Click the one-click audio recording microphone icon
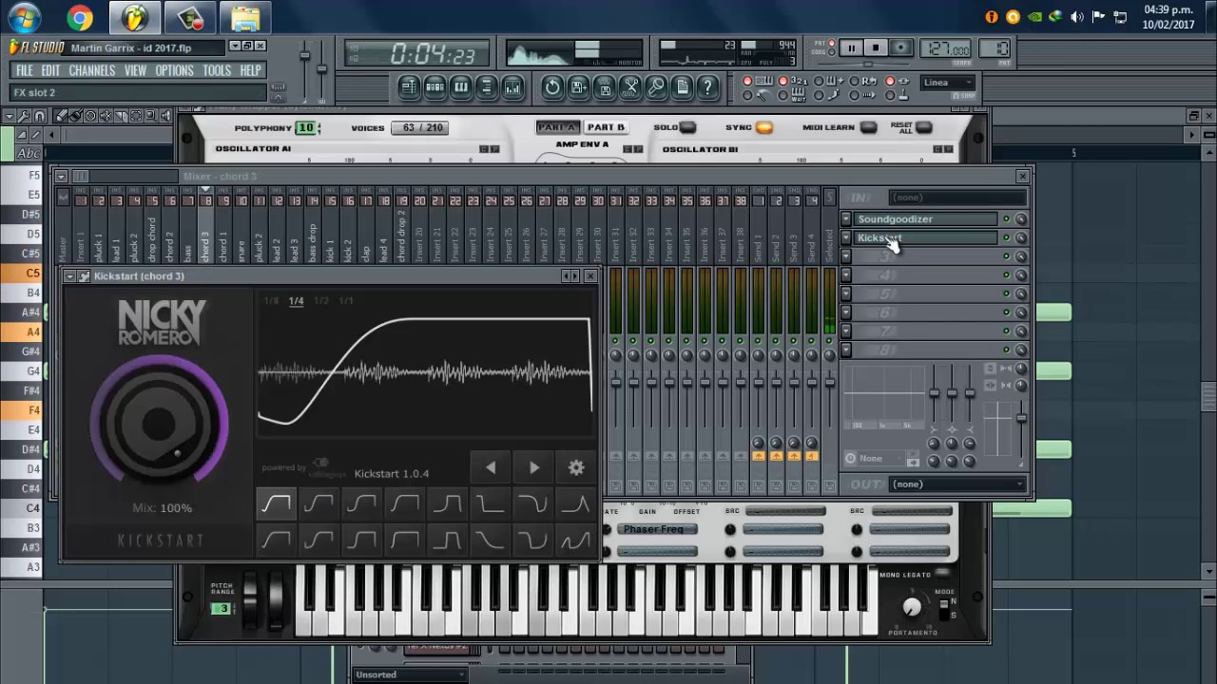The image size is (1217, 684). click(x=656, y=87)
